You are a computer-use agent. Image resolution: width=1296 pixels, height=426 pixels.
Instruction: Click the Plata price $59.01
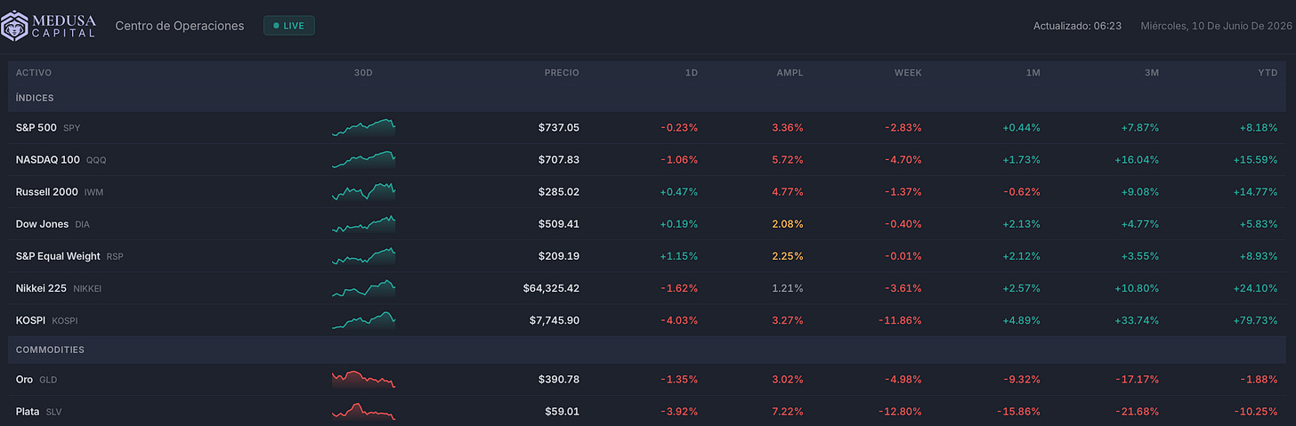tap(563, 411)
